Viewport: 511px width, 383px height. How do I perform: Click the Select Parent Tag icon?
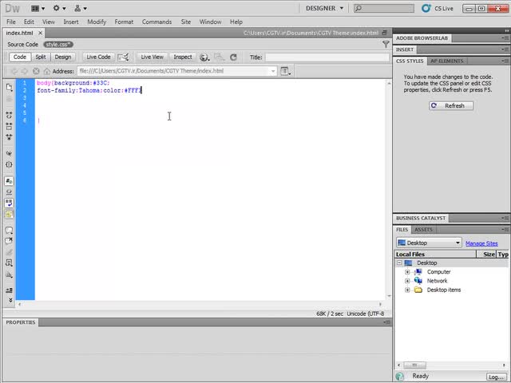pos(9,153)
